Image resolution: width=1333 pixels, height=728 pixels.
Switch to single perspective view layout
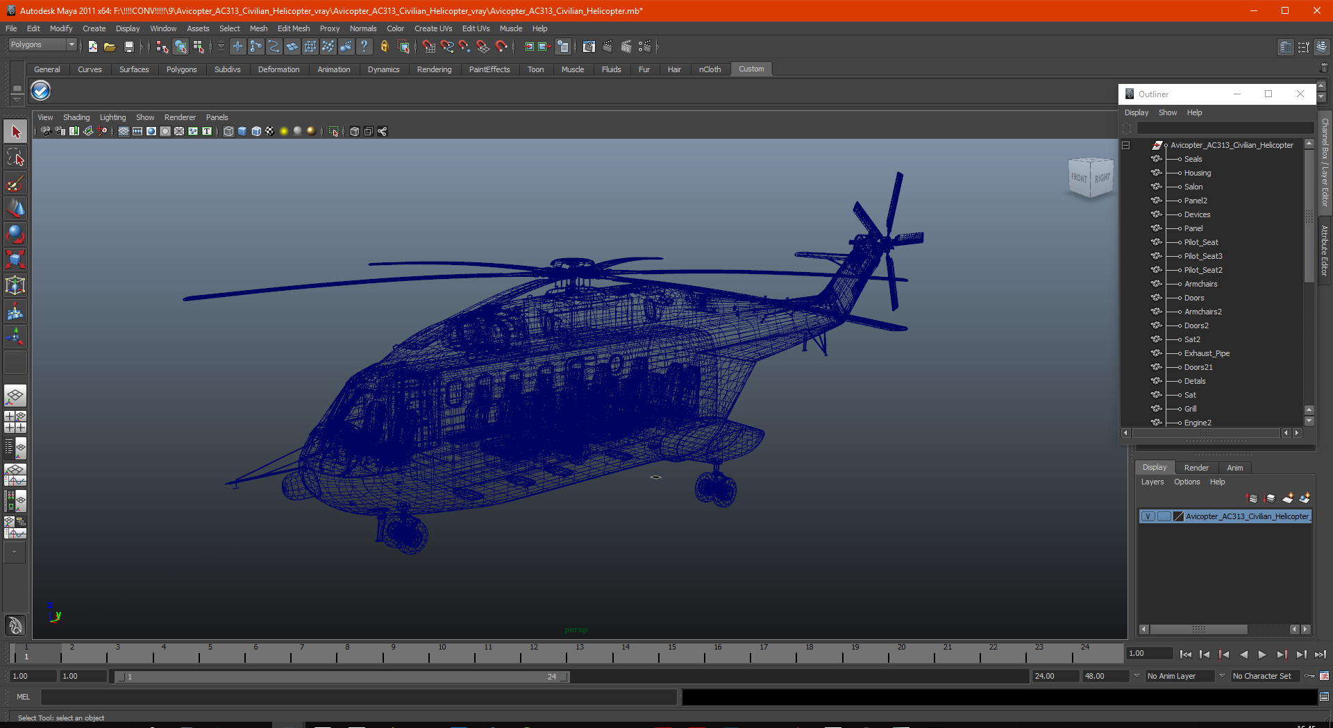coord(15,396)
